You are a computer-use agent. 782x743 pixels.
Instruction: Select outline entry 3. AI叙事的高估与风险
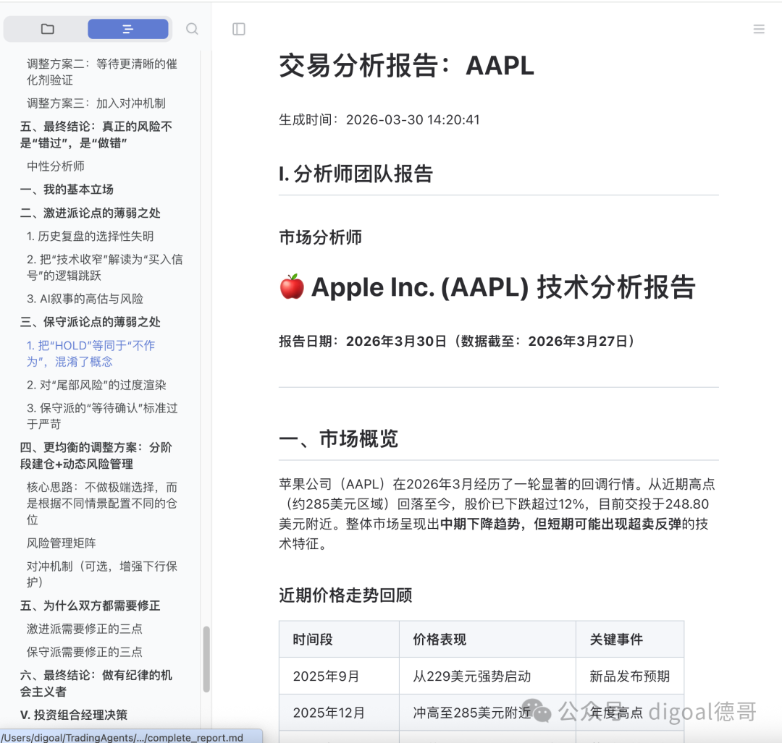point(85,299)
